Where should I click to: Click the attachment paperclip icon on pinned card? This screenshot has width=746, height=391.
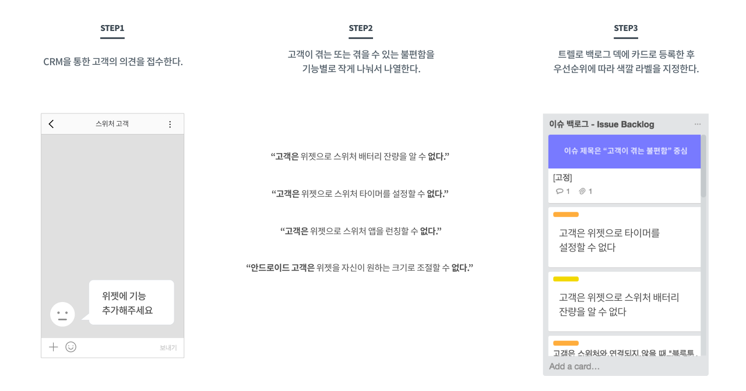[x=582, y=191]
